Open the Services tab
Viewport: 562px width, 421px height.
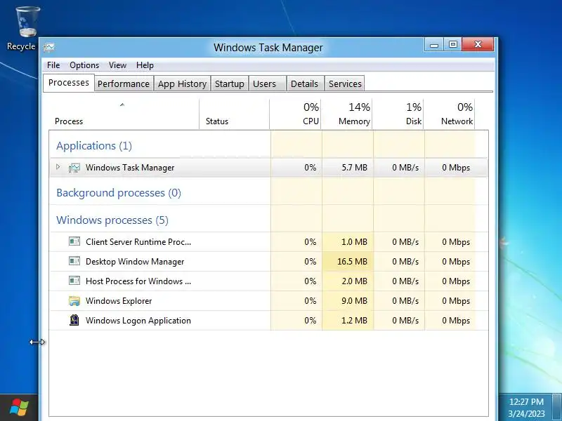pos(345,83)
